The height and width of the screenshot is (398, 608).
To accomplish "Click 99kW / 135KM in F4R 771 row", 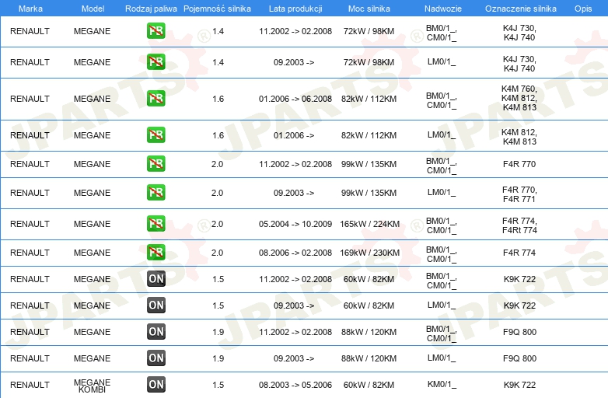I will (x=369, y=193).
